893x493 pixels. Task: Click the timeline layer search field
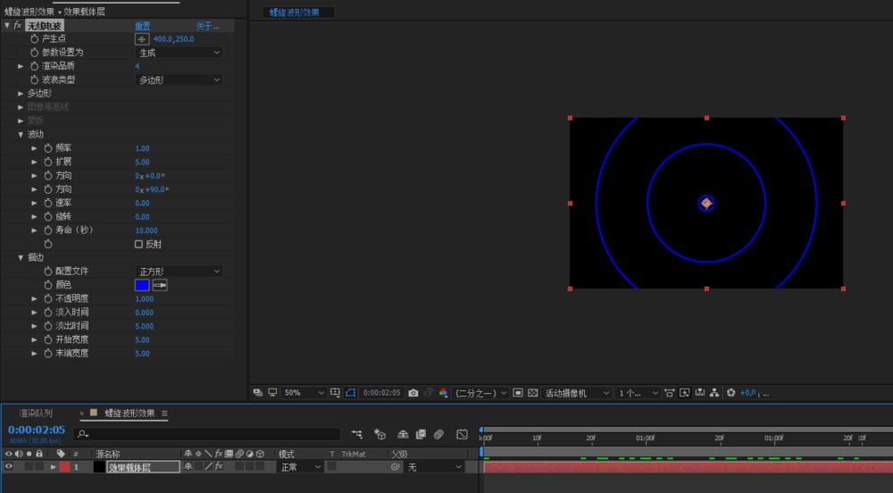tap(207, 434)
